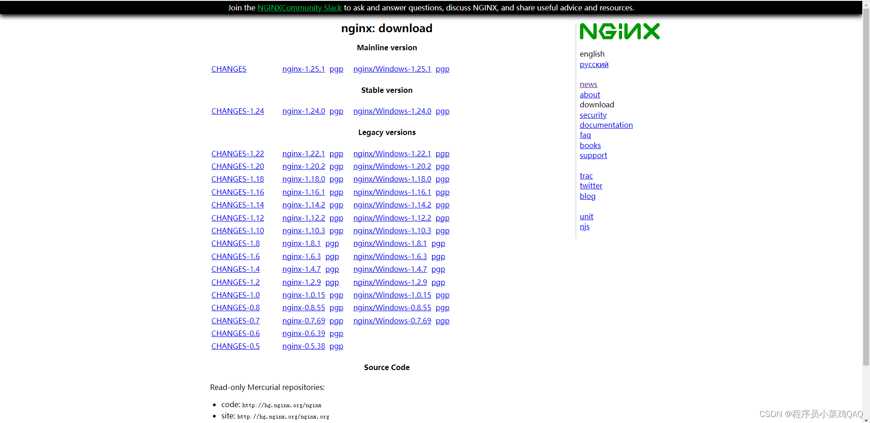The height and width of the screenshot is (423, 870).
Task: Open pgp signature for nginx-0.5.38
Action: coord(336,346)
